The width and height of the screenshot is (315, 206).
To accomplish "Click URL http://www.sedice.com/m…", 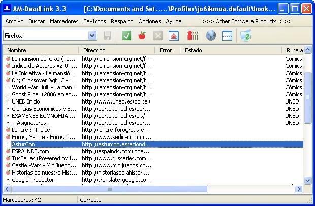I will coord(116,137).
